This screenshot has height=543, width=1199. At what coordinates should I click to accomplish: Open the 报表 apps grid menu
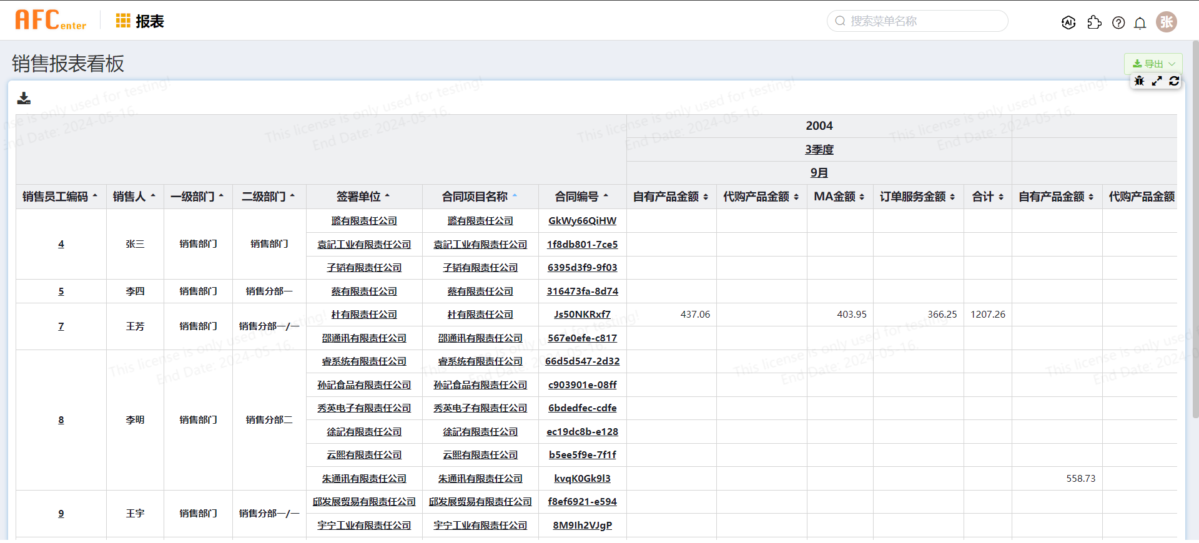click(123, 21)
